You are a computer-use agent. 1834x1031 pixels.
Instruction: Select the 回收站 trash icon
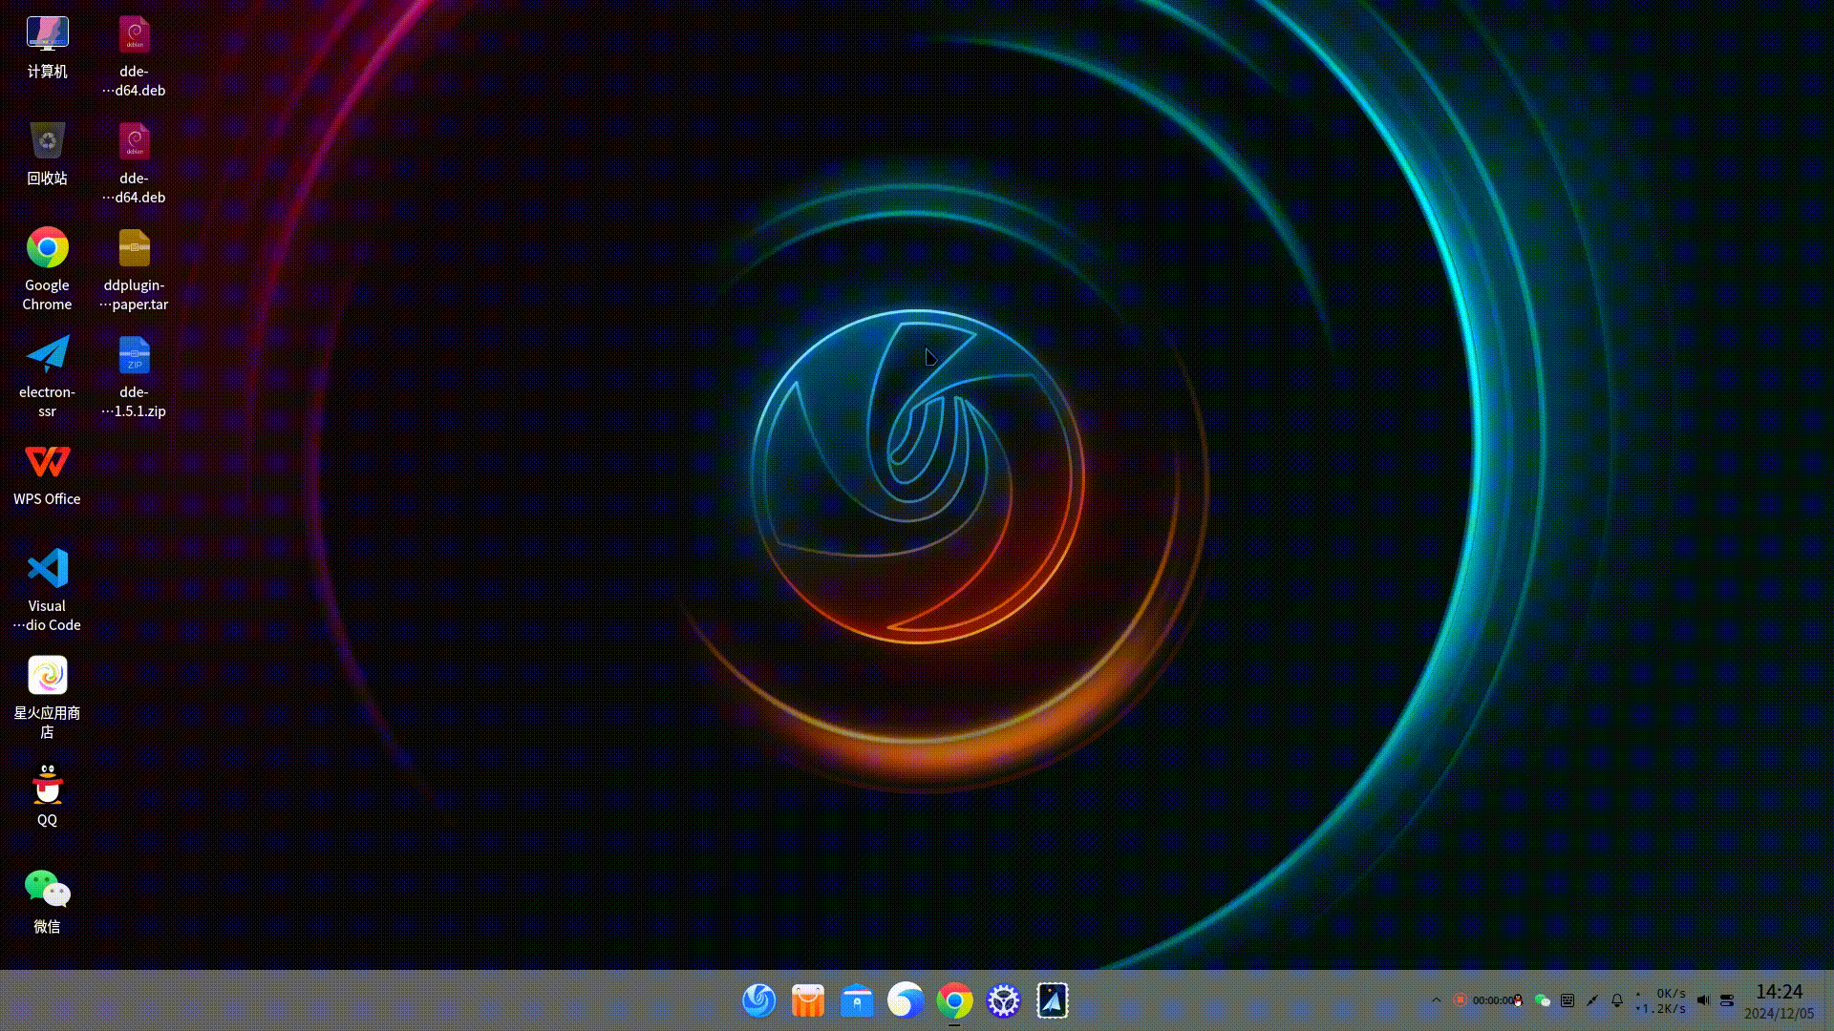[x=47, y=155]
